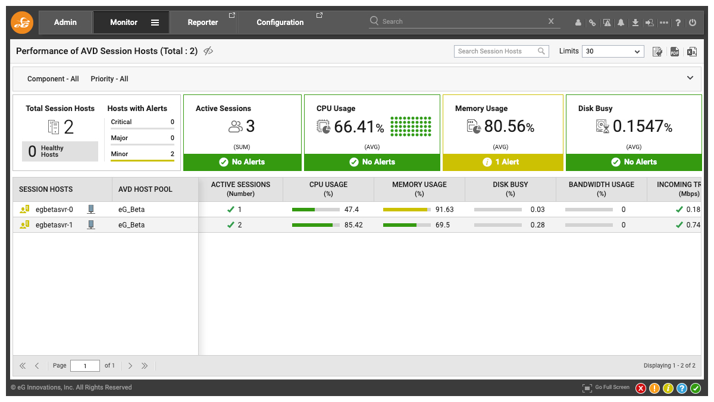The image size is (714, 402).
Task: Click the notification bell icon
Action: click(x=621, y=23)
